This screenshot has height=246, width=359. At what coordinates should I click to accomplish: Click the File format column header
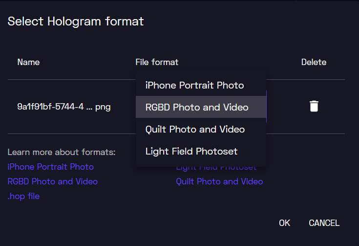(x=157, y=62)
